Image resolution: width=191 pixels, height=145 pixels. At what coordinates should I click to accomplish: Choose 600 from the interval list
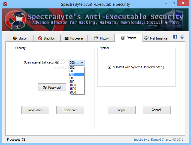[77, 71]
